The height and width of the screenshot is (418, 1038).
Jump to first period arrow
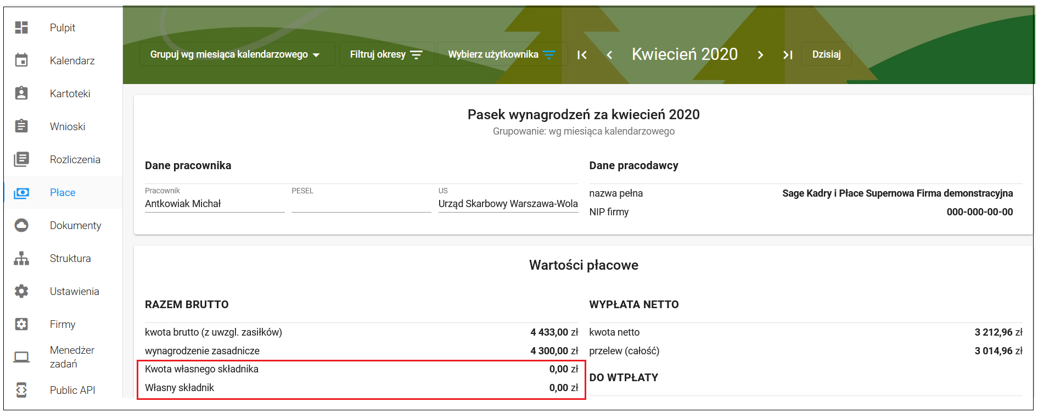point(582,54)
